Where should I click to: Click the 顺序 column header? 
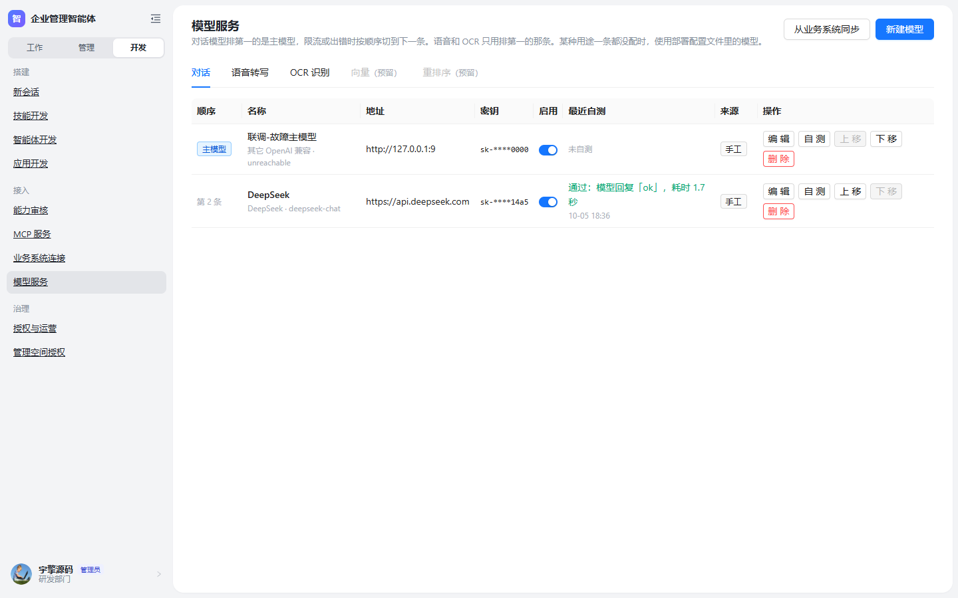coord(206,111)
